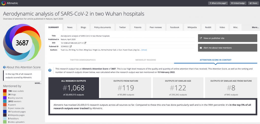Open the News tab
The image size is (260, 124).
click(x=70, y=27)
